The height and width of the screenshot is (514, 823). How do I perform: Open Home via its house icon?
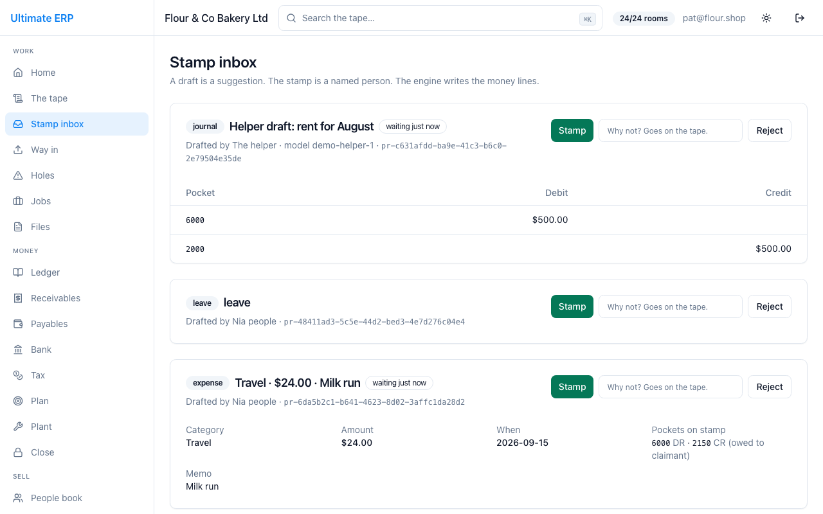[x=18, y=73]
